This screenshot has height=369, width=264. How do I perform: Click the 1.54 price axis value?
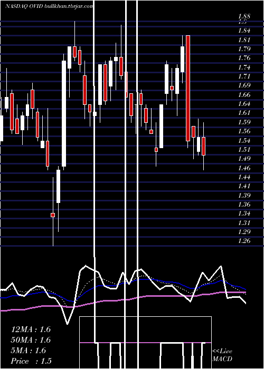[x=244, y=141]
